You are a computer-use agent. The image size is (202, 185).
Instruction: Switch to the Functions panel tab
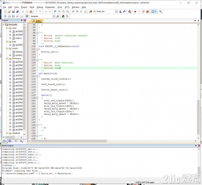click(x=16, y=141)
